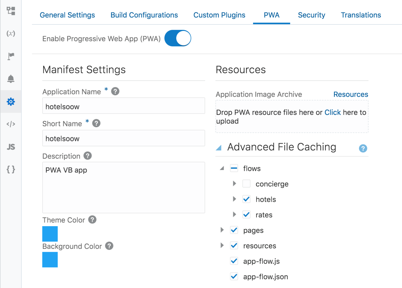Screen dimensions: 402x288
Task: Click the JSON braces sidebar icon
Action: 11,169
